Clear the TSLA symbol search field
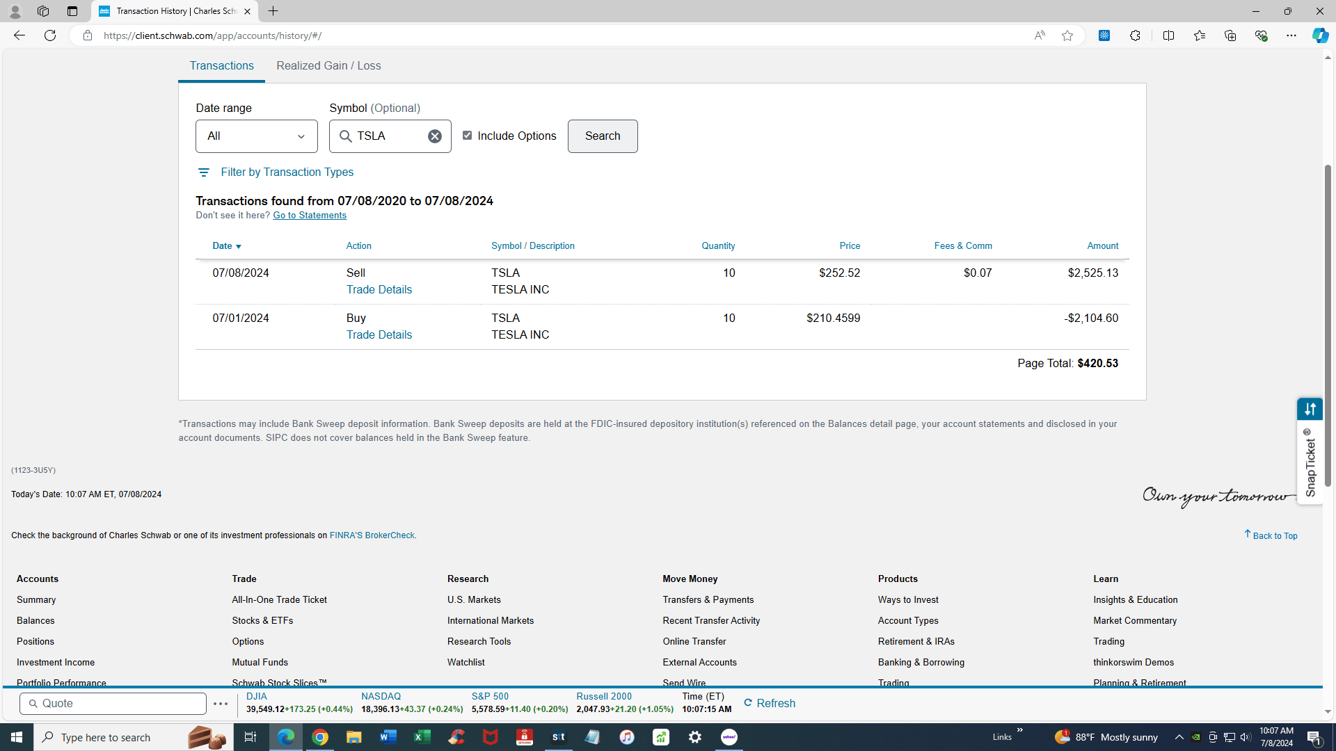This screenshot has height=751, width=1336. (434, 136)
